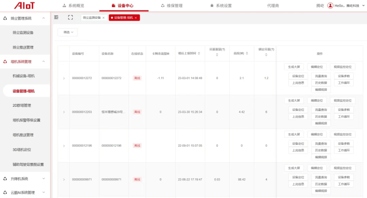Click the AIoT logo
Viewport: 367px width, 198px height.
click(24, 6)
